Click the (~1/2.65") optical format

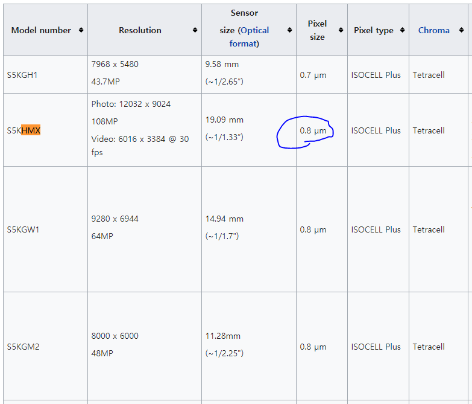(224, 82)
